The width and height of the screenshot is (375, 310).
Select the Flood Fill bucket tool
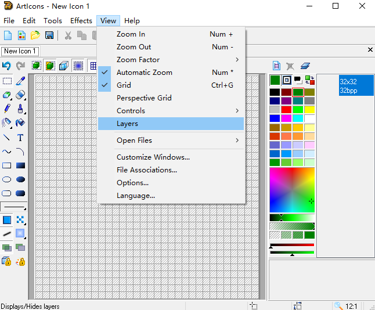pos(20,122)
